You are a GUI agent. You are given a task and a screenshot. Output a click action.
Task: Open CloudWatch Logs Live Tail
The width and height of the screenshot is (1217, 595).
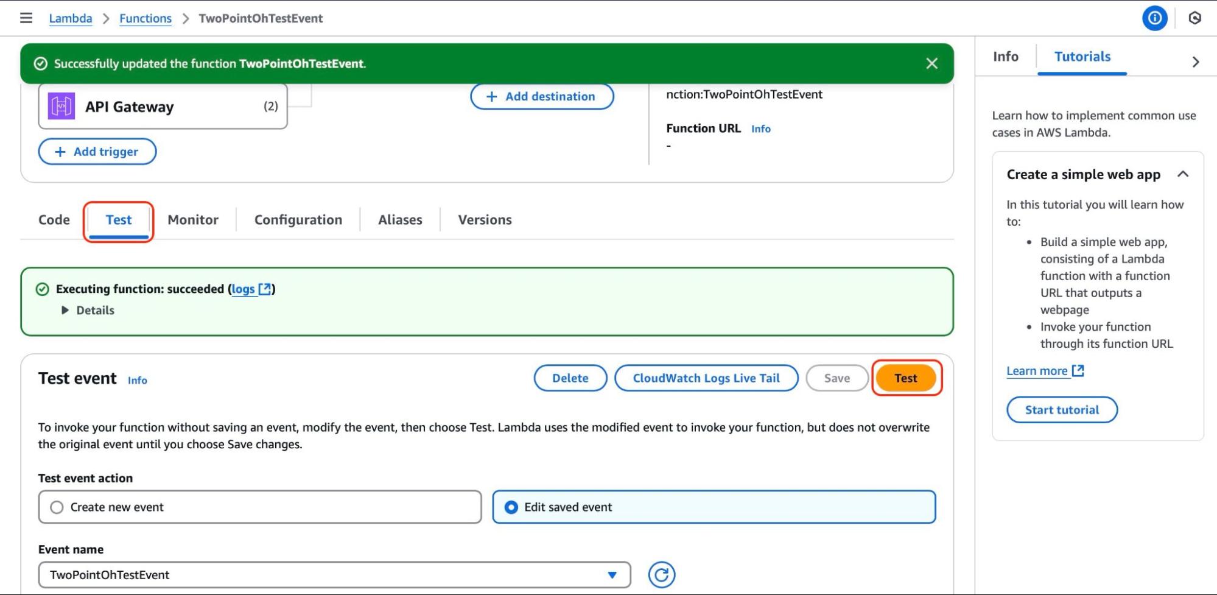coord(706,378)
